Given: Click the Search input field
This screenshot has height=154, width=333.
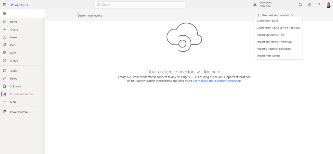Looking at the screenshot, I should (139, 5).
